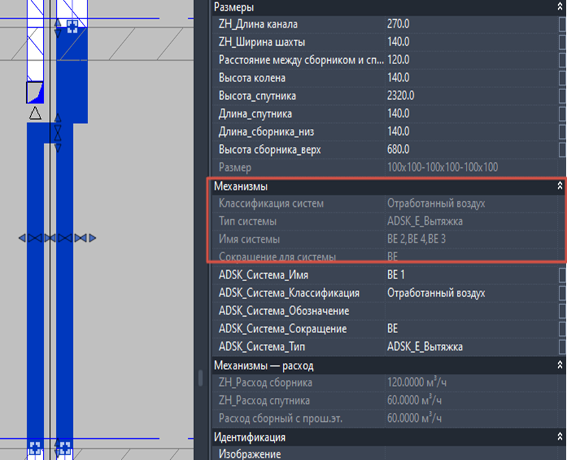Click the properties panel left-edge scrollbar thumb
567x460 pixels.
click(201, 378)
